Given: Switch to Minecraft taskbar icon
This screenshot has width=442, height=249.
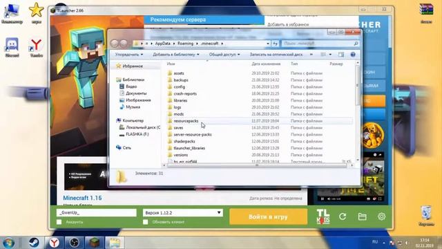Looking at the screenshot, I should (x=95, y=243).
